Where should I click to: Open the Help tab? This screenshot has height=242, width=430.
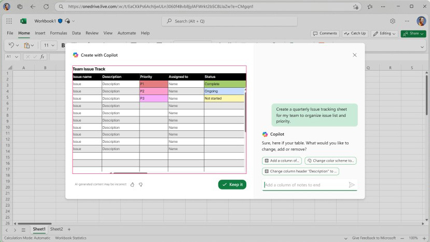[x=145, y=33]
